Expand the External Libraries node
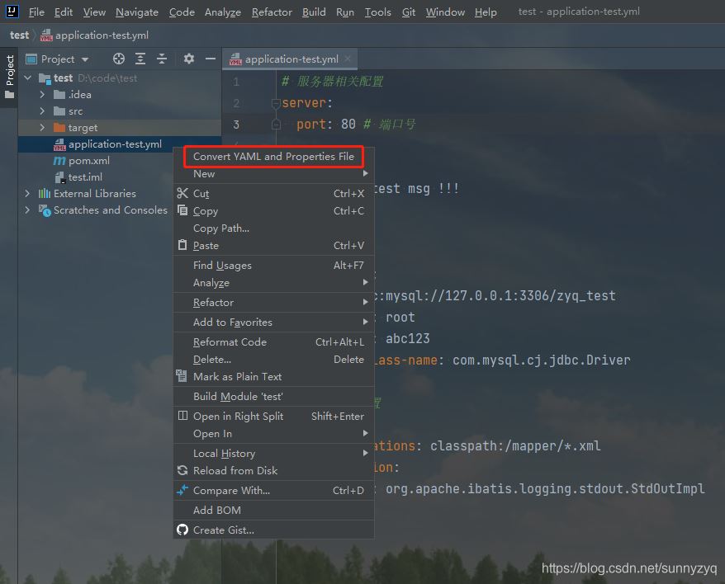 pyautogui.click(x=27, y=194)
